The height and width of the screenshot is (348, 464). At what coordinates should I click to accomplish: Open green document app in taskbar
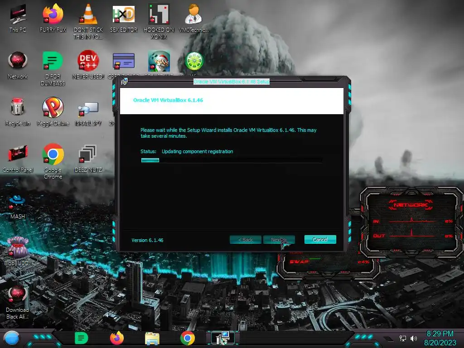82,338
